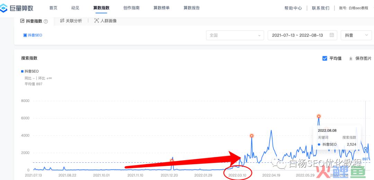Viewport: 374px width, 180px height.
Task: Click the 2021.07.13 axis label
Action: (33, 175)
